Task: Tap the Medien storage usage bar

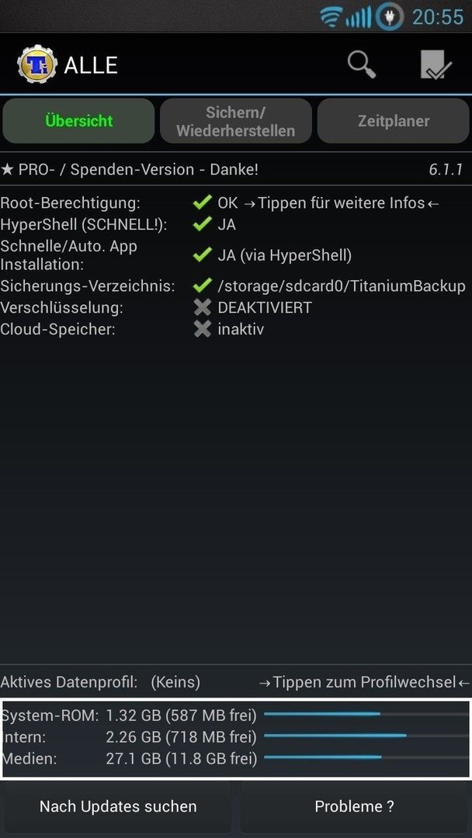Action: pyautogui.click(x=366, y=757)
